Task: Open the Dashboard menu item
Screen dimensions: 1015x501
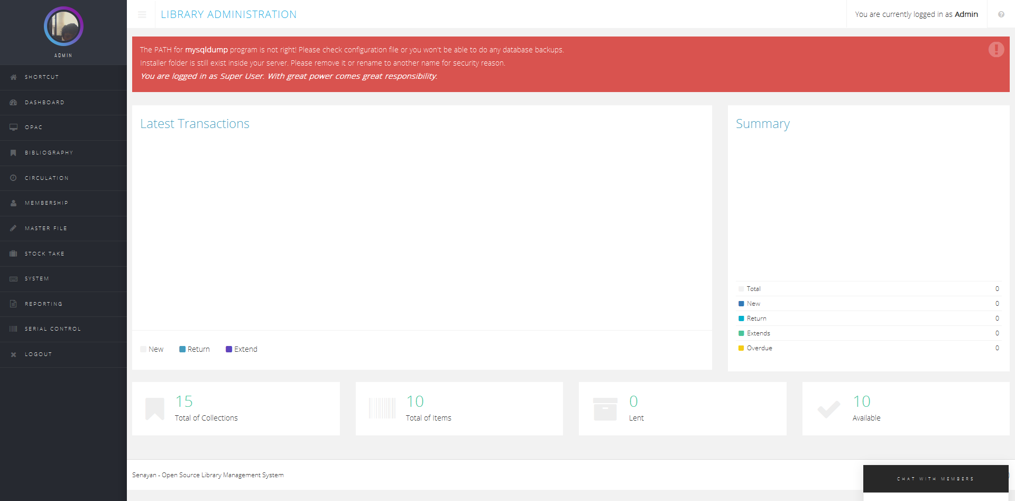Action: pyautogui.click(x=44, y=103)
